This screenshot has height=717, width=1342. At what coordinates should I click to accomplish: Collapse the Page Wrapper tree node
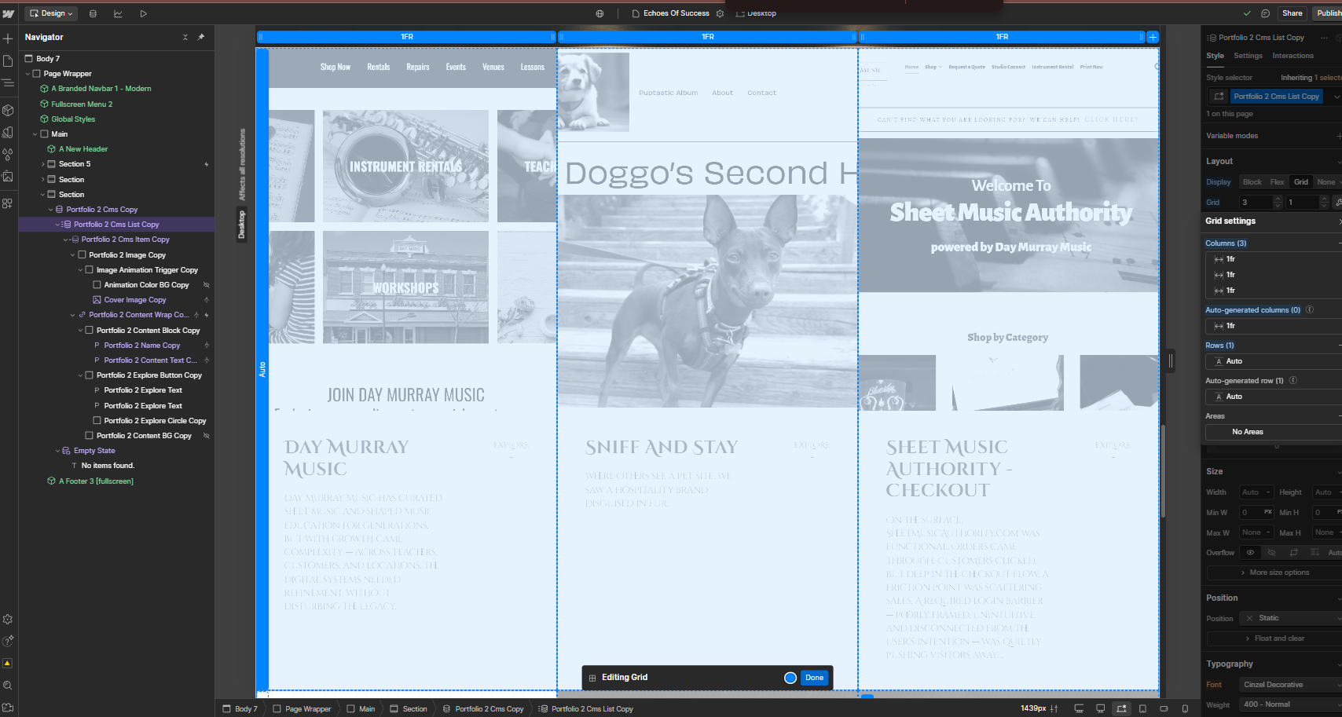(27, 74)
